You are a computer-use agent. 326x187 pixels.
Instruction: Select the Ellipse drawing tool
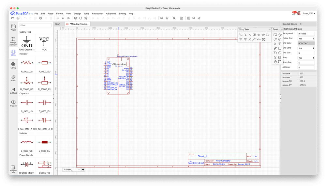point(280,53)
